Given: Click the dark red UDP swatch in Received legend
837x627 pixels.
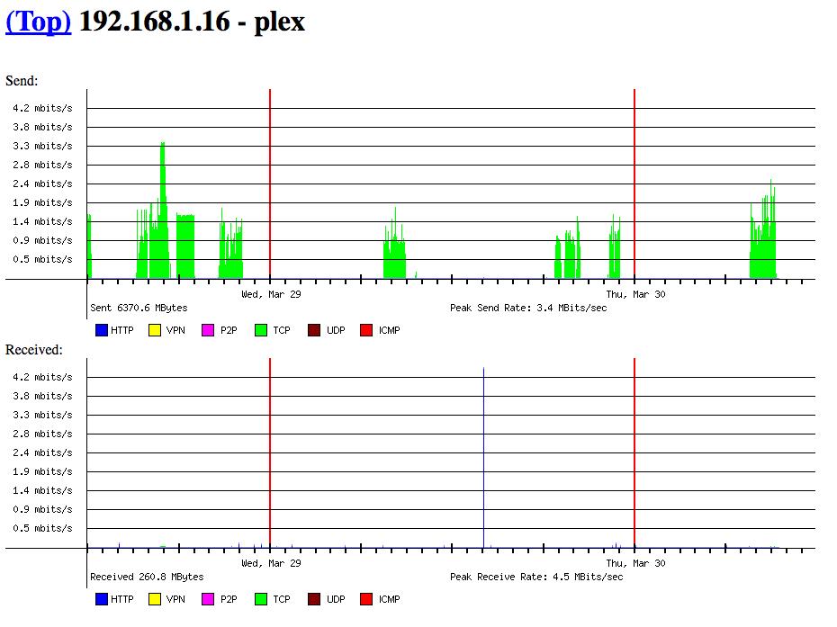Looking at the screenshot, I should pyautogui.click(x=314, y=599).
